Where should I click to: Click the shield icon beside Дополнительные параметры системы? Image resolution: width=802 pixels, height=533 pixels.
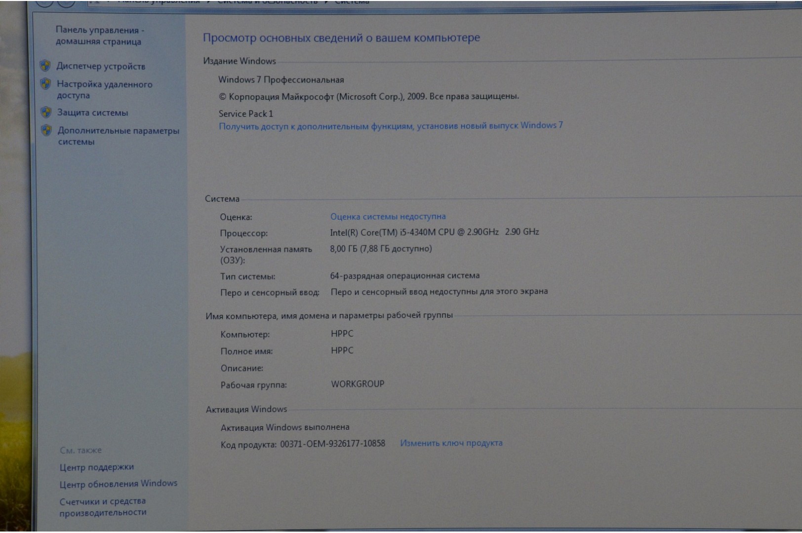click(x=46, y=130)
